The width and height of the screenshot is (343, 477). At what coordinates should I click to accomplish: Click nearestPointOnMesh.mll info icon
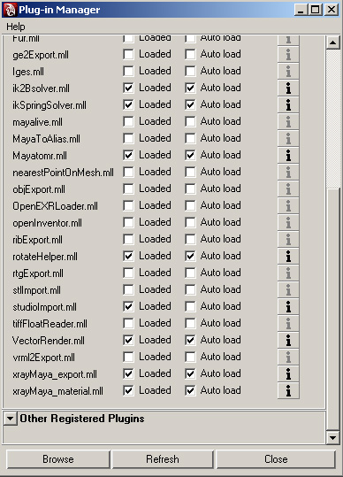pyautogui.click(x=288, y=173)
